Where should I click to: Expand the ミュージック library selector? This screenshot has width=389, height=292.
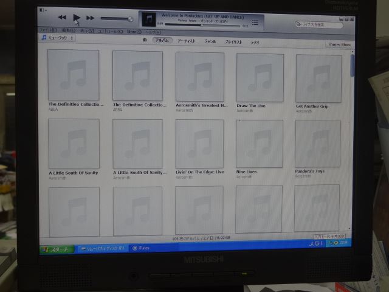[x=58, y=38]
